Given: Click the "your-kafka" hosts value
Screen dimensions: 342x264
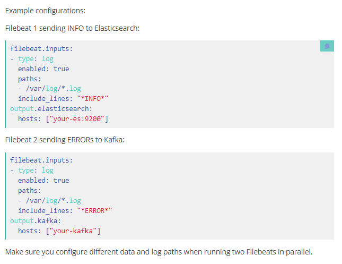Looking at the screenshot, I should pos(73,231).
